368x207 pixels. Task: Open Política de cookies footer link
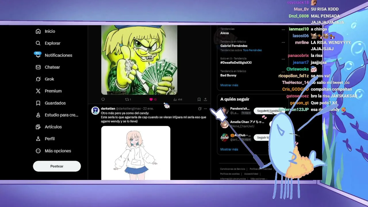click(230, 174)
